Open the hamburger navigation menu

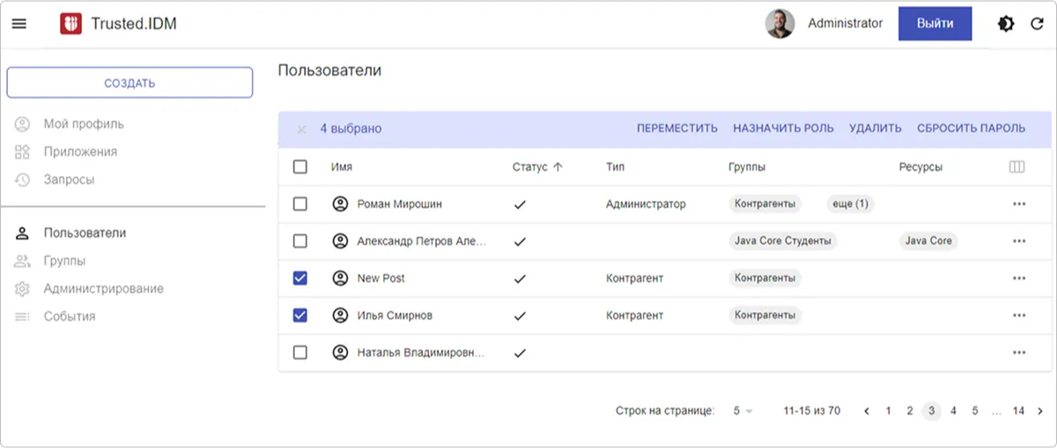18,24
